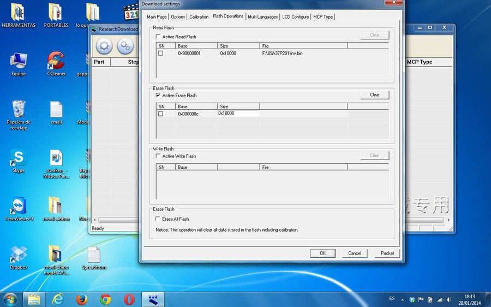Check the SN box for 0x90000001 row
Screen dimensions: 491x307
click(x=160, y=54)
